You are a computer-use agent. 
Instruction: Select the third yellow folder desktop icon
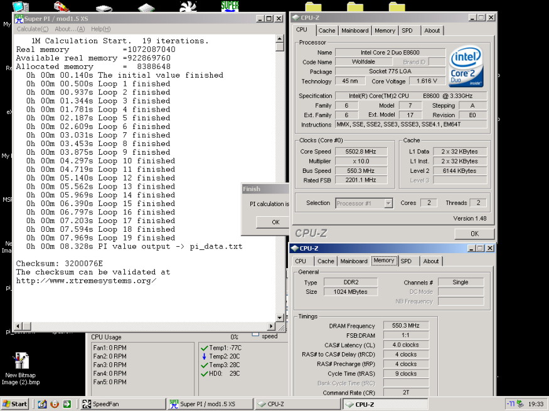click(x=397, y=7)
